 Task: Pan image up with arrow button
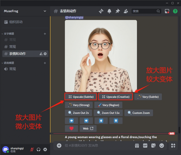(101, 121)
